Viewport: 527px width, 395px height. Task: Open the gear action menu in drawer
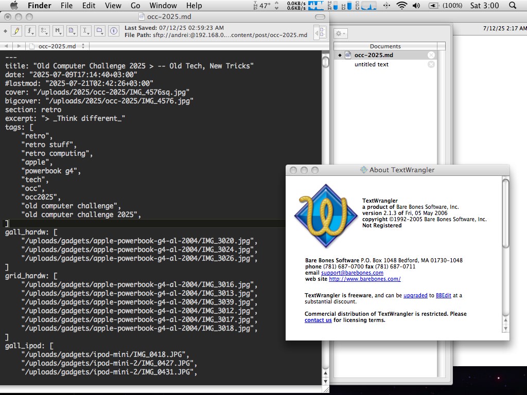click(x=341, y=33)
